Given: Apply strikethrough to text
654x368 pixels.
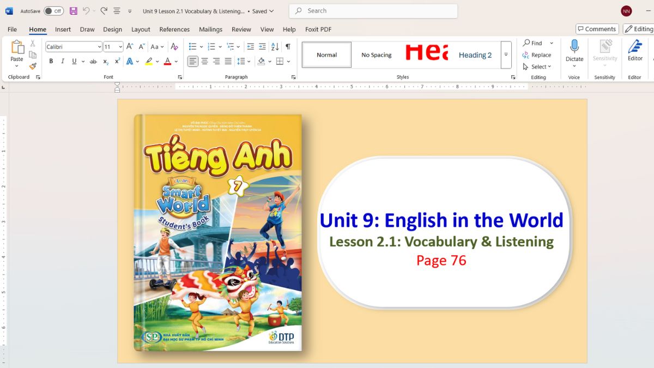Looking at the screenshot, I should coord(93,61).
